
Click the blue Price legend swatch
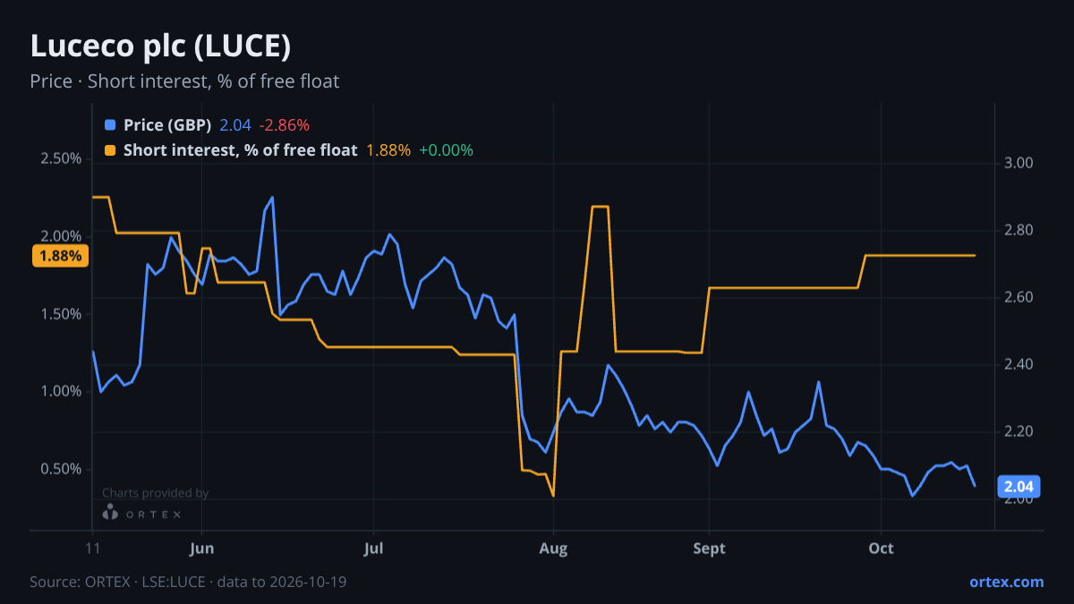pyautogui.click(x=110, y=125)
